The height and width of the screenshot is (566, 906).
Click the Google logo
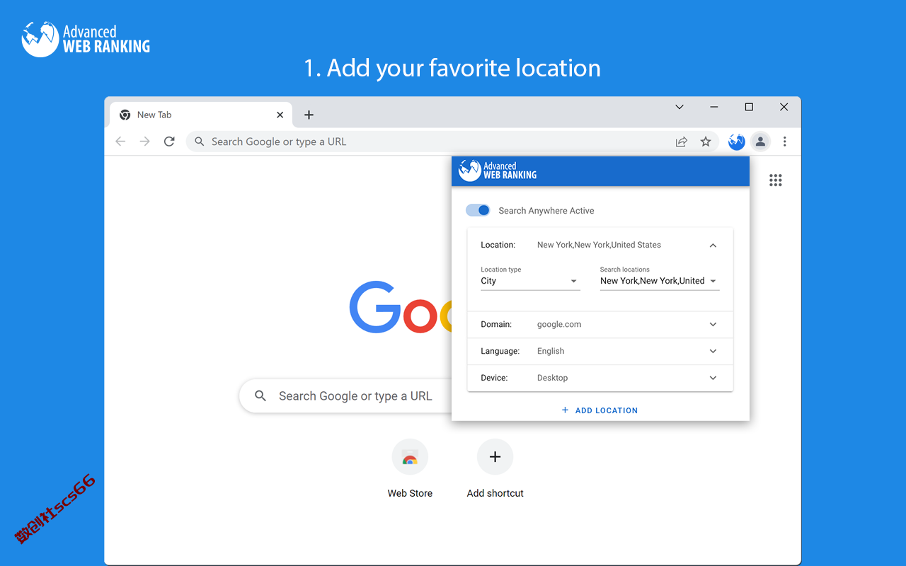401,308
